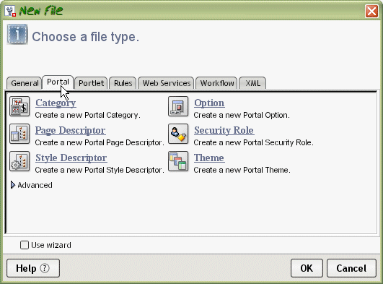Click the Security Role padlock icon
Screen dimensions: 383x284
178,134
